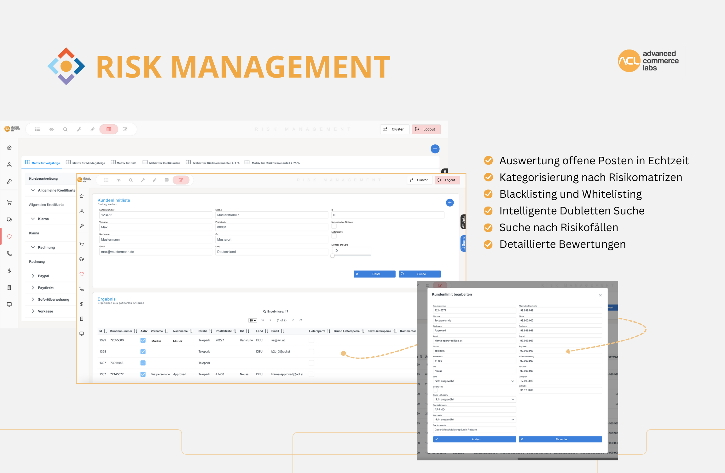
Task: Open the Grund Liefersperre dropdown in dialog
Action: (x=474, y=400)
